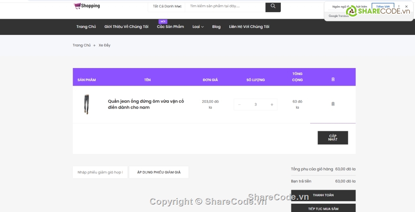Click the SẢN PHẨM column header
The image size is (415, 212).
tap(86, 80)
